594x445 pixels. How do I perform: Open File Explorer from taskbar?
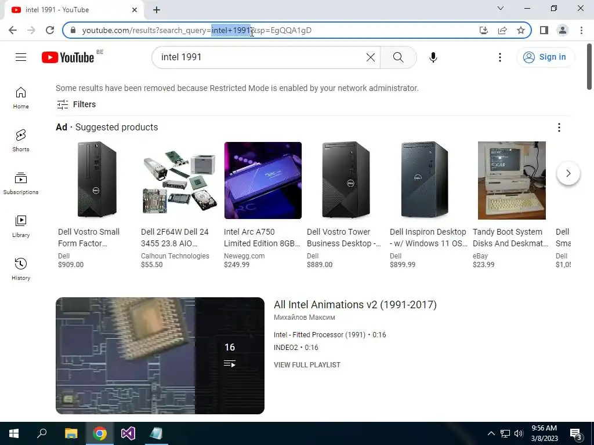click(71, 433)
